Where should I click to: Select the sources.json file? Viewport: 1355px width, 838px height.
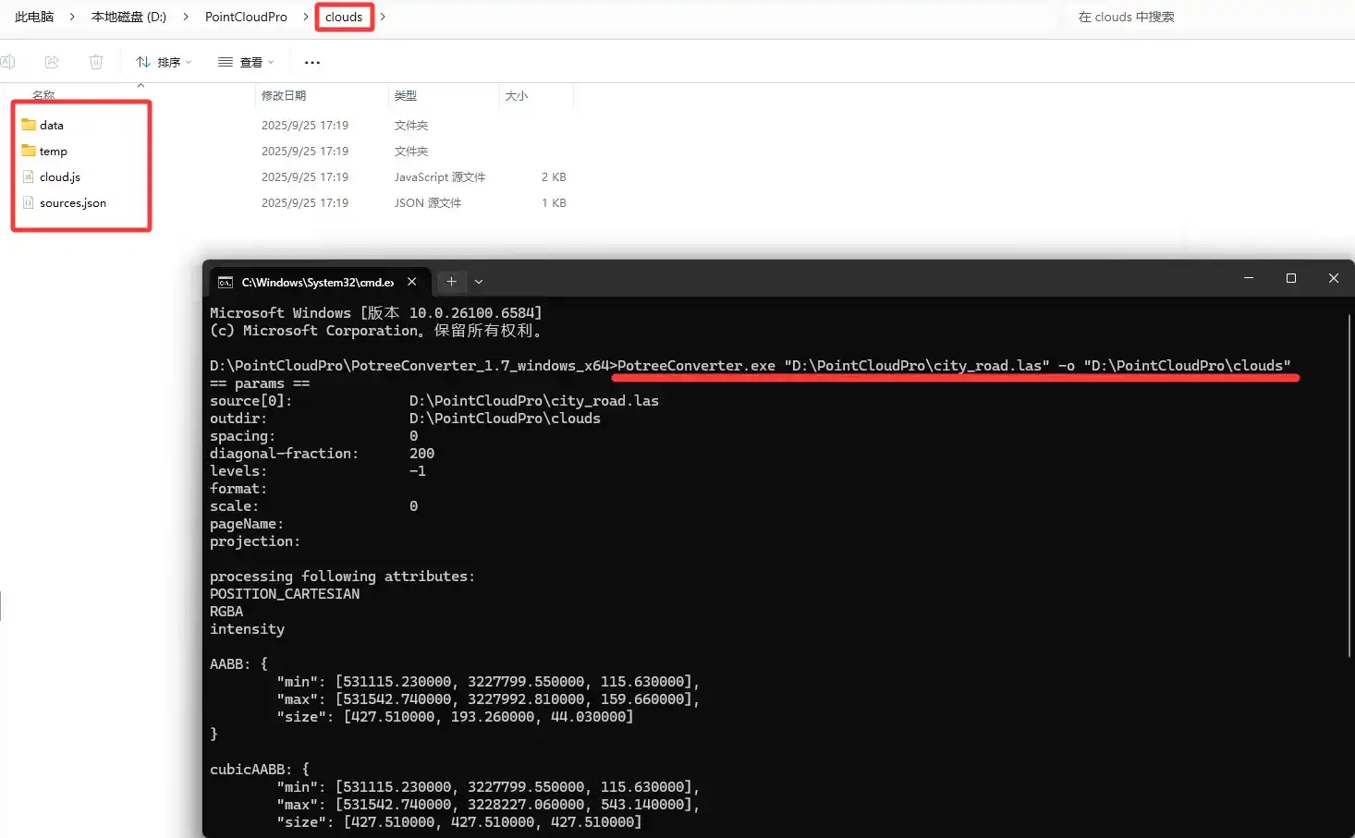(x=71, y=202)
